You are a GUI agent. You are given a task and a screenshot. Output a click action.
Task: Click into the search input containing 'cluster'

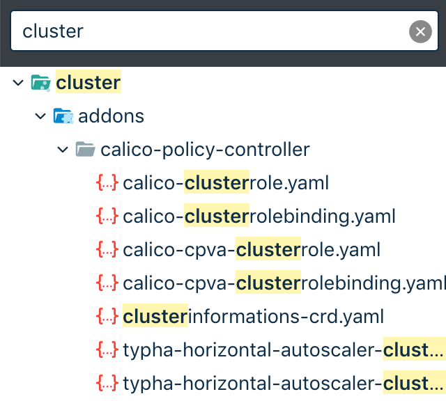pos(209,31)
